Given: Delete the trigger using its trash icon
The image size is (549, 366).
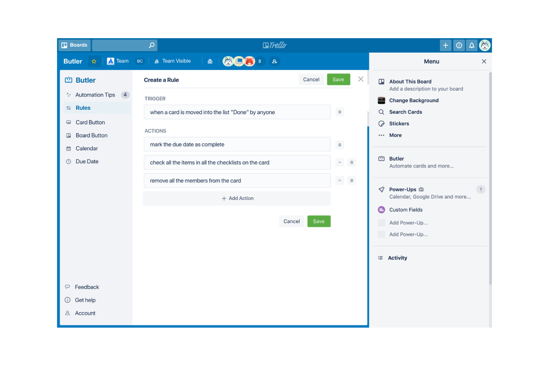Looking at the screenshot, I should [x=339, y=112].
